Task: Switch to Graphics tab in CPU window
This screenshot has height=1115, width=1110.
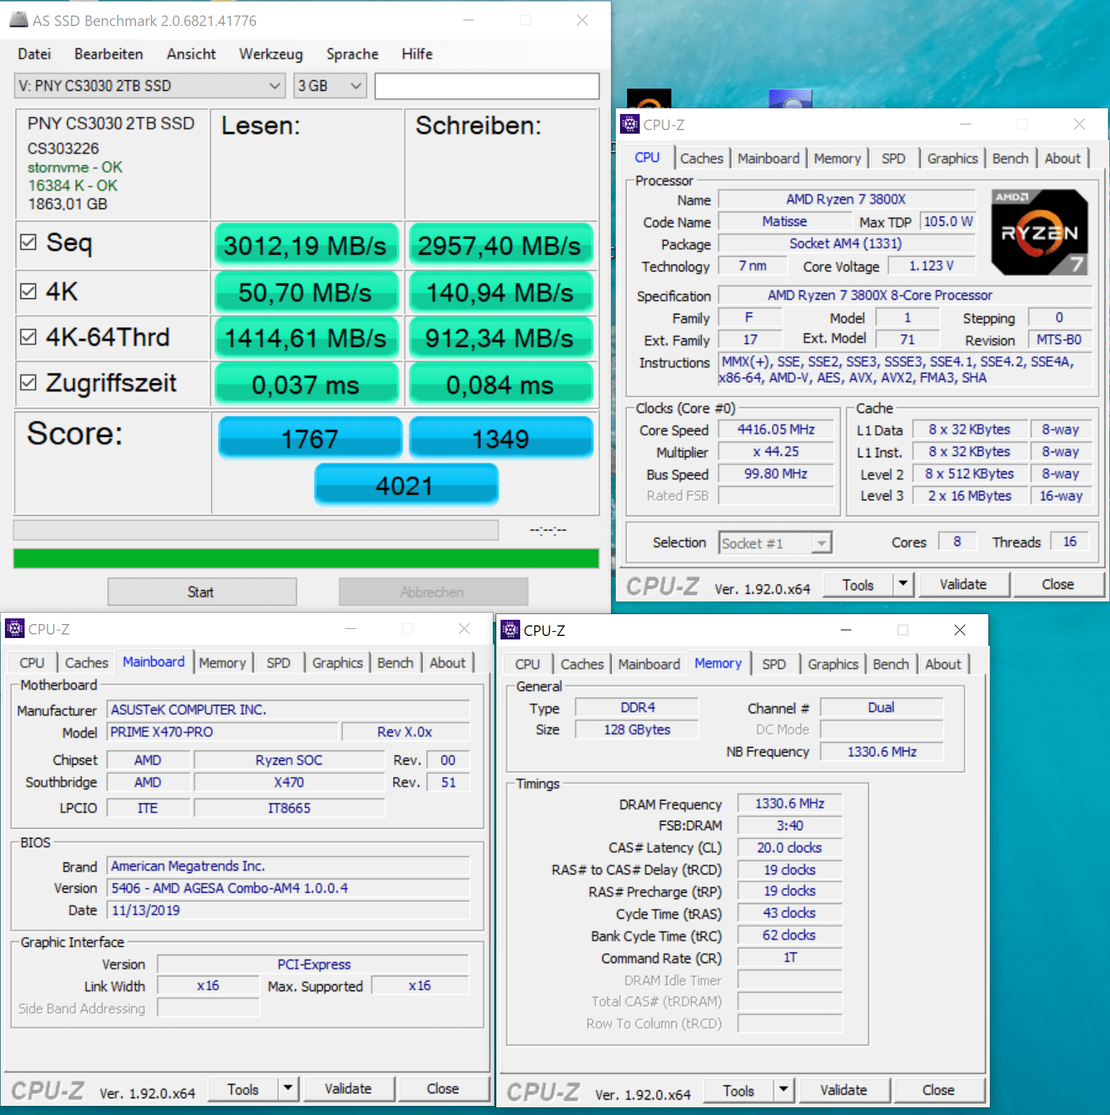Action: 953,158
